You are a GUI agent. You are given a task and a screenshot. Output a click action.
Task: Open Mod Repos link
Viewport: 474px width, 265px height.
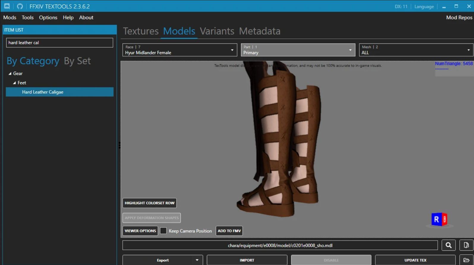[459, 18]
